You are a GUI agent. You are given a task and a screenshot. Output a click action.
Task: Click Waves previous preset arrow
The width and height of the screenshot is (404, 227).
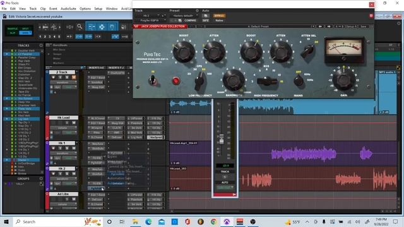click(320, 26)
